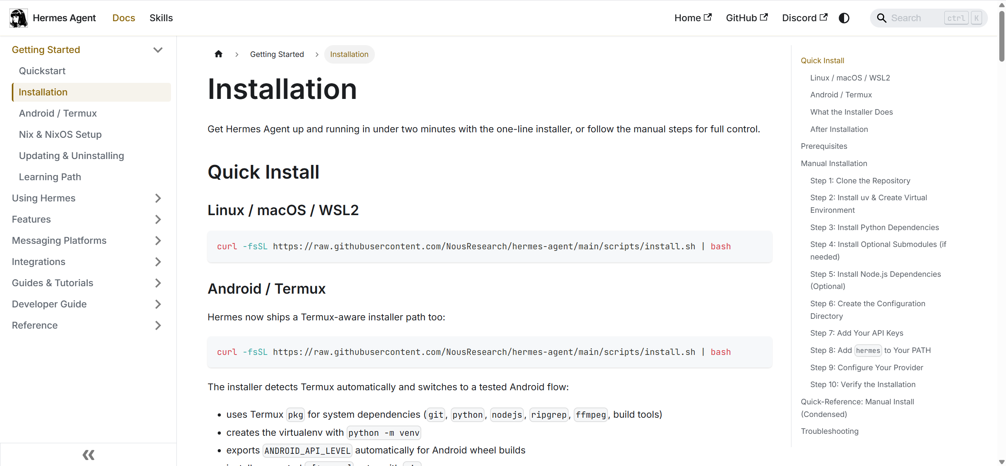This screenshot has width=1006, height=466.
Task: Collapse the sidebar with double-arrow icon
Action: 88,455
